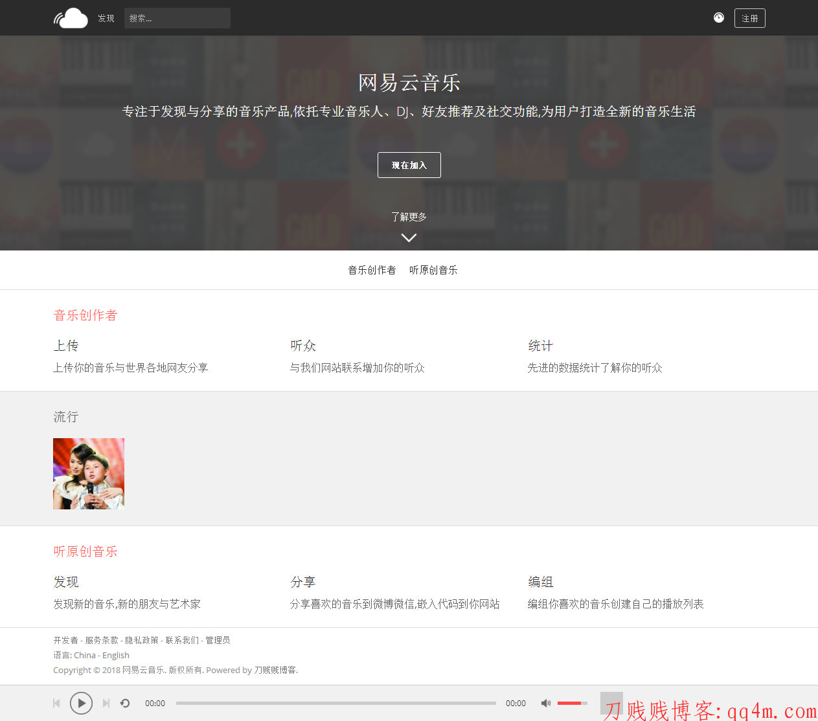
Task: Skip to the previous track
Action: [x=56, y=703]
